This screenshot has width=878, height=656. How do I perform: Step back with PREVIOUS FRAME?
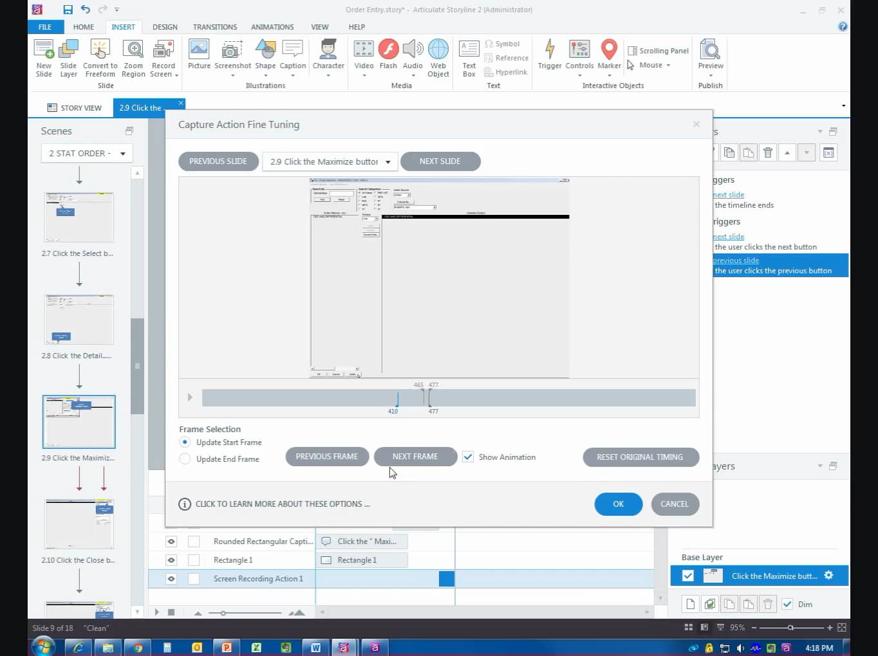tap(327, 457)
